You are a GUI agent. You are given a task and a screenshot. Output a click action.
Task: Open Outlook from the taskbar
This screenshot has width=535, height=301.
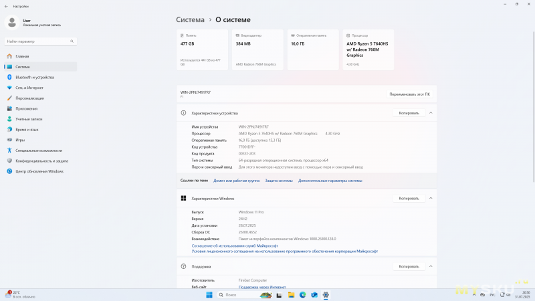pos(314,295)
